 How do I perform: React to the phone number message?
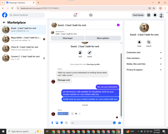click(x=73, y=114)
